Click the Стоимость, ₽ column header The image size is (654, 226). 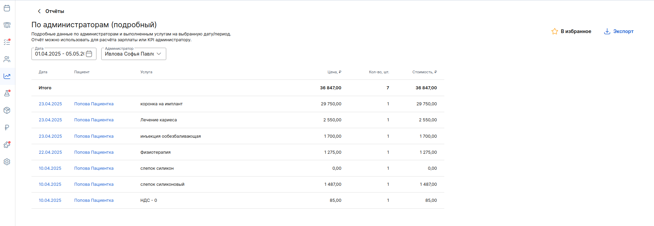424,72
